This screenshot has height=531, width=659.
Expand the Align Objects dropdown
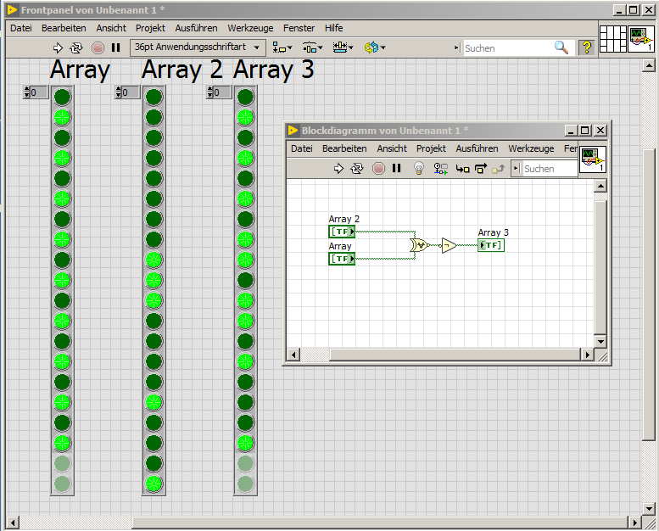(x=282, y=48)
